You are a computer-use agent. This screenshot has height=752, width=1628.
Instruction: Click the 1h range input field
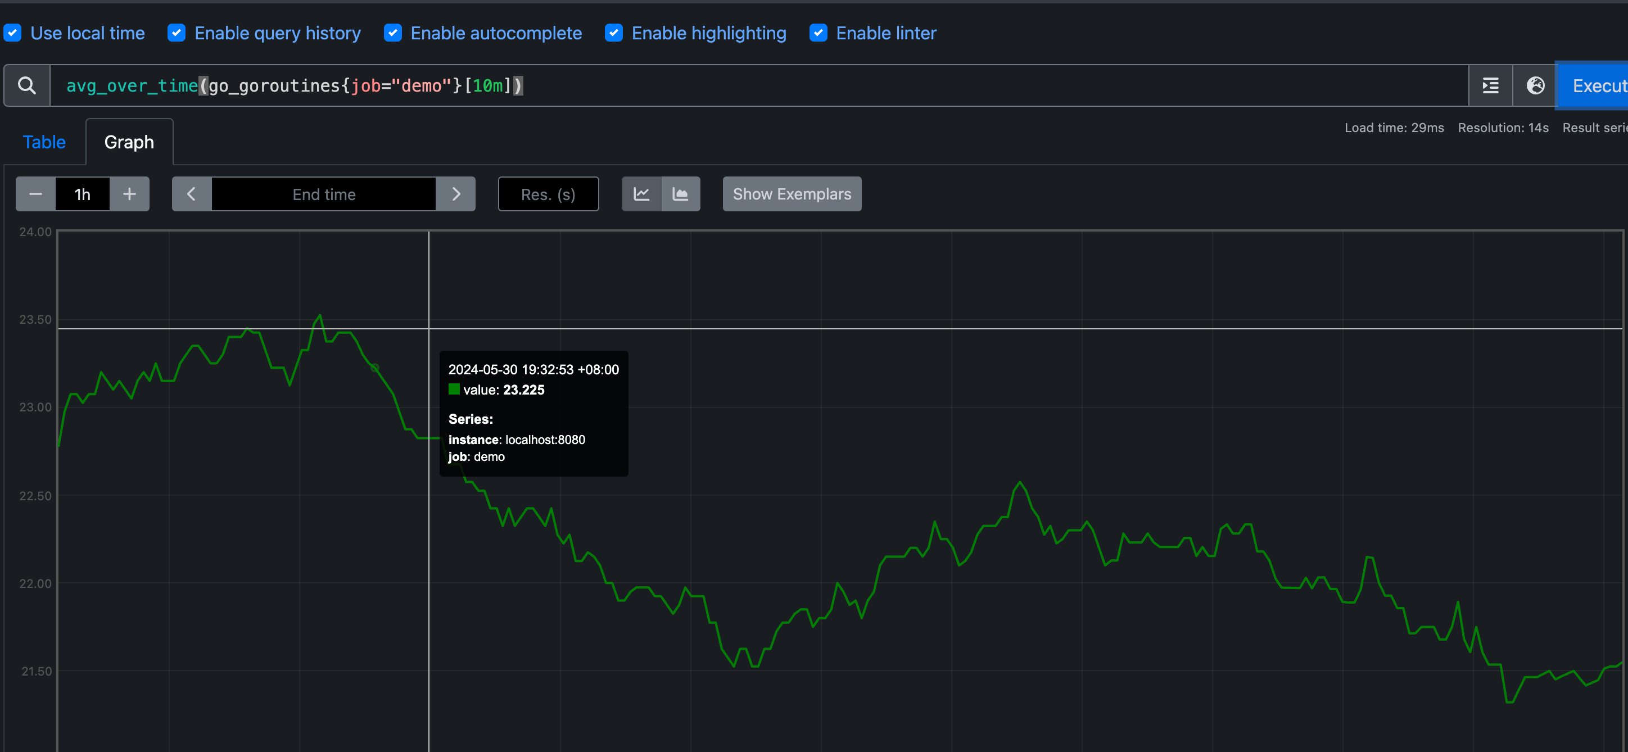point(83,194)
